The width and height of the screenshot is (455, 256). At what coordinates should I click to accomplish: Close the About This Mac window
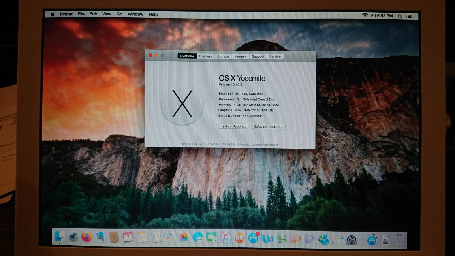150,55
